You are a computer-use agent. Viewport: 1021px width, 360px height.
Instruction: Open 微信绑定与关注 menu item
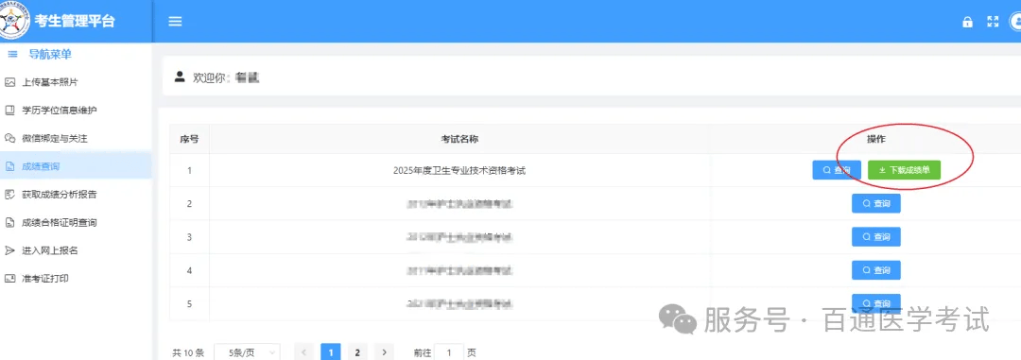pos(76,138)
